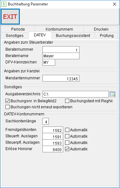Enable Buchungstext mit RegNr. checkbox
This screenshot has height=188, width=120.
tap(67, 101)
